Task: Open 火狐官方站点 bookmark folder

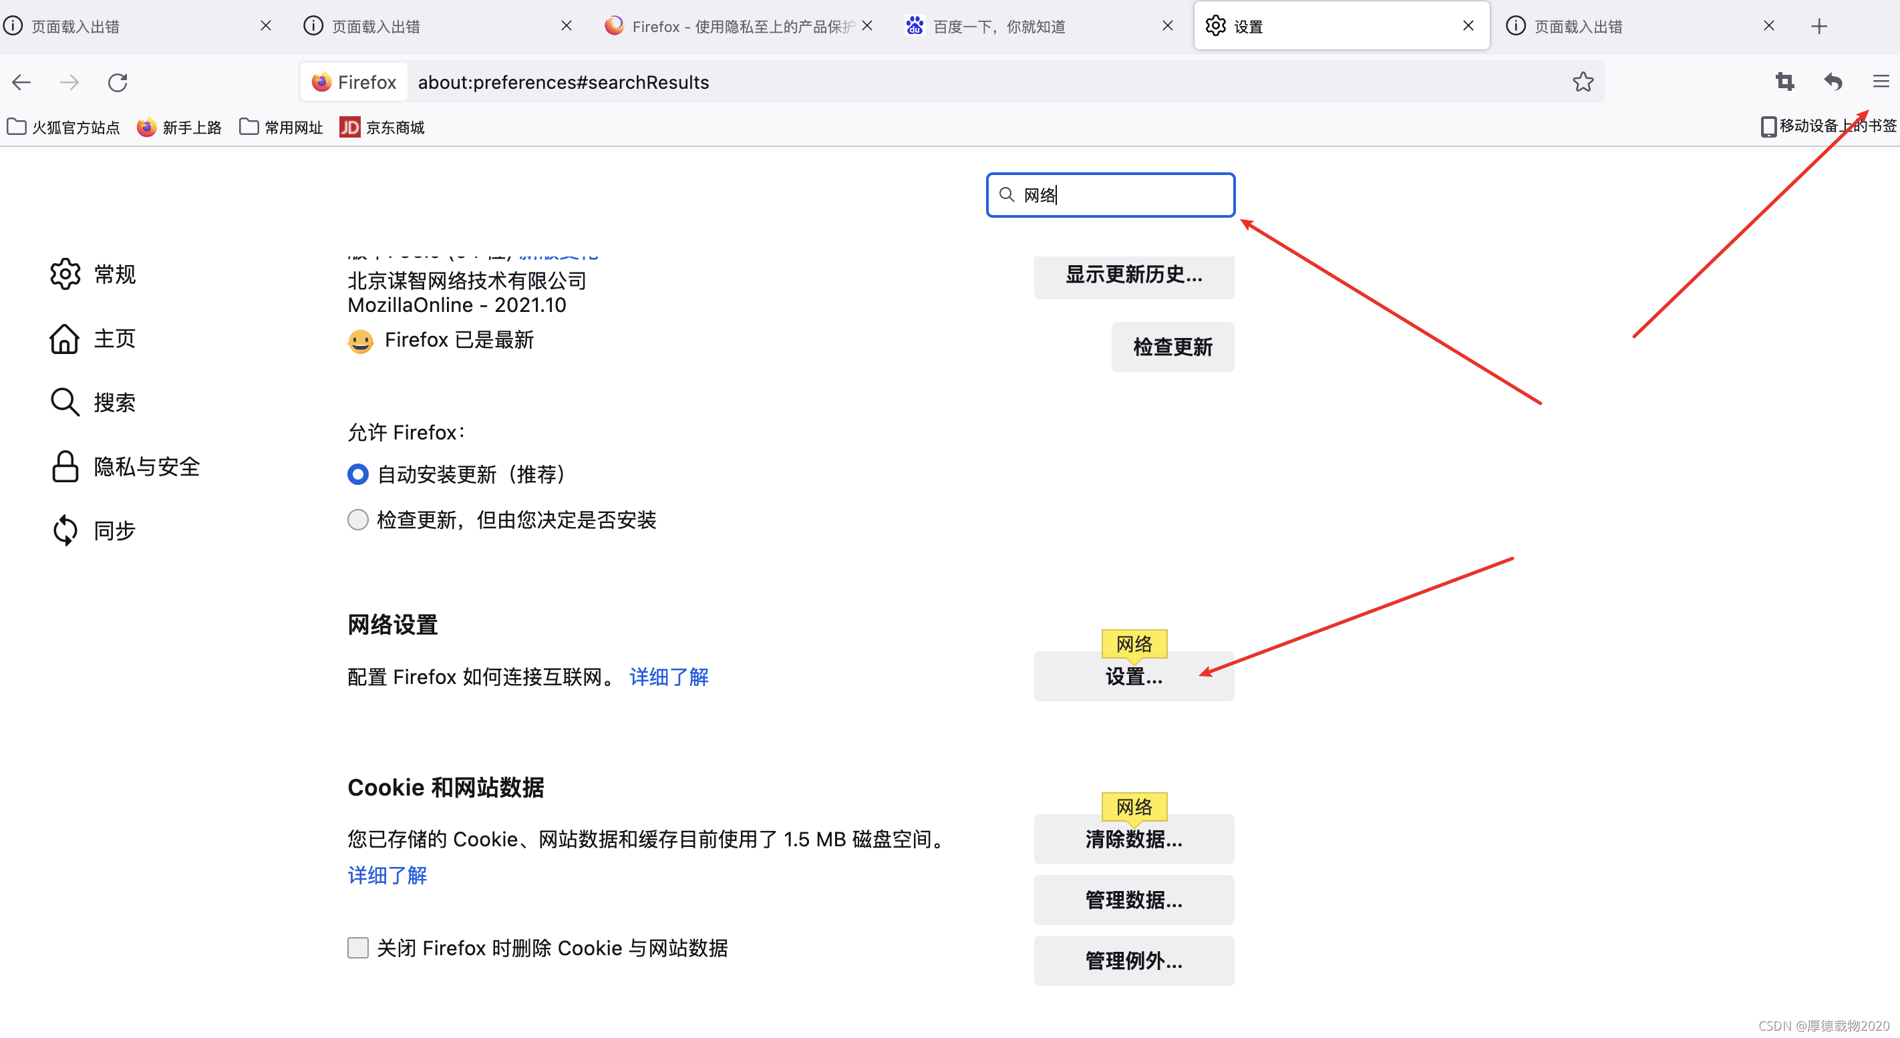Action: coord(63,128)
